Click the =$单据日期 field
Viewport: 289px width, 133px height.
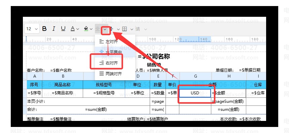250,70
